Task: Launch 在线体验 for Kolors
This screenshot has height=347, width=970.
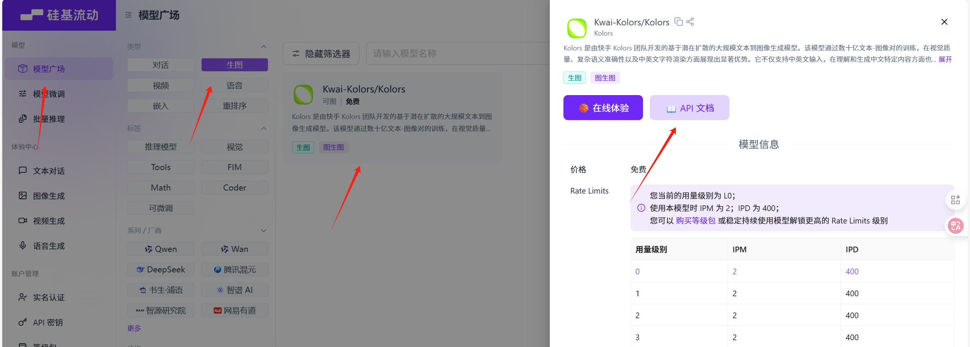Action: click(603, 108)
